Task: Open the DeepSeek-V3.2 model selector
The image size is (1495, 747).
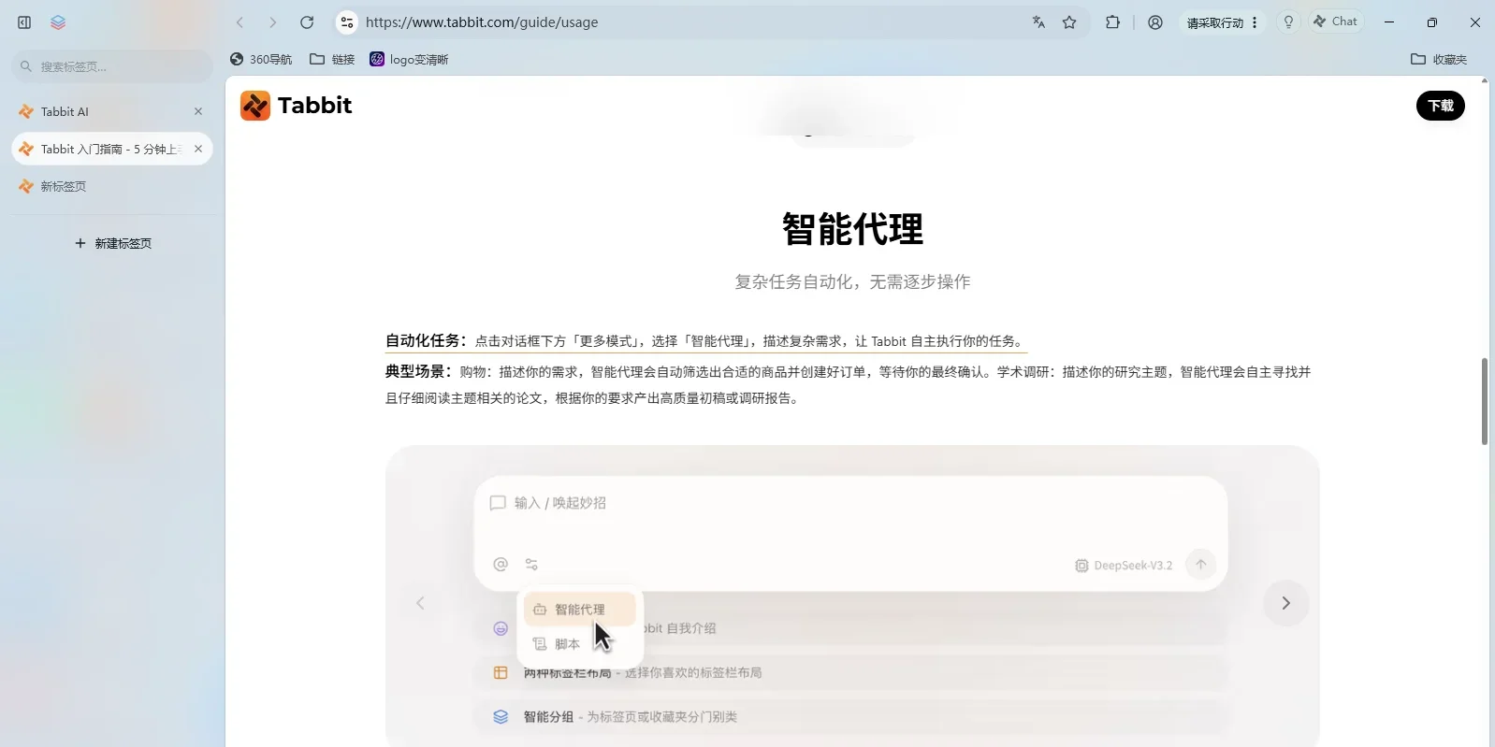Action: [x=1124, y=566]
